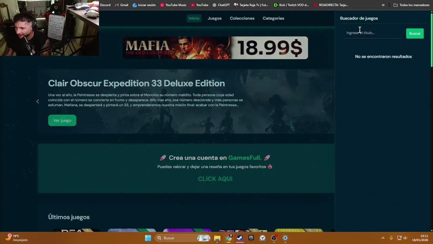Open the YouTube Music bookmark
Image resolution: width=433 pixels, height=244 pixels.
coord(173,5)
